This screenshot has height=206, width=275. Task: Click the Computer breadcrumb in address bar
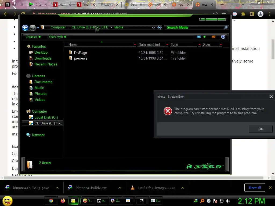tap(58, 27)
